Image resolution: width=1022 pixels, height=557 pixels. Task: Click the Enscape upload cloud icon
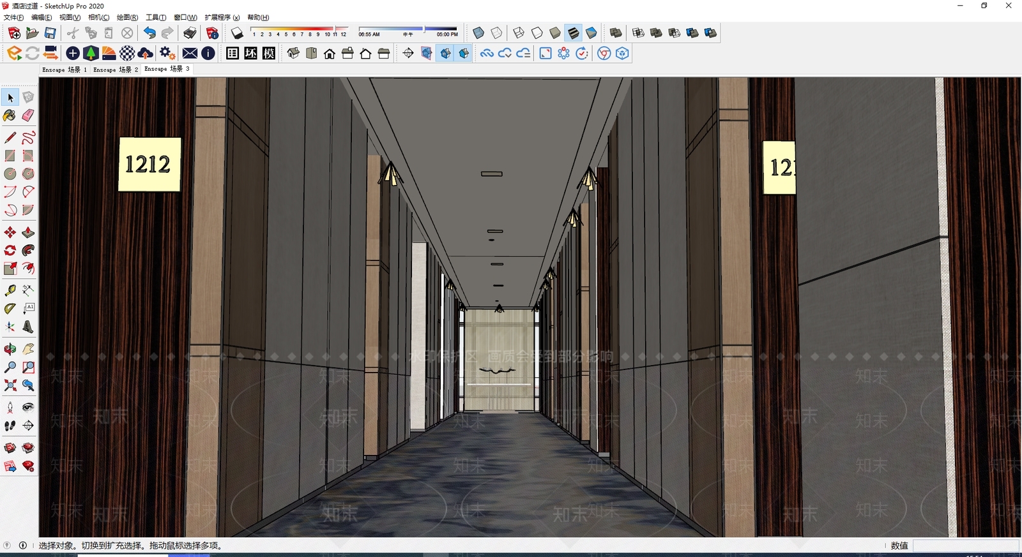tap(146, 54)
